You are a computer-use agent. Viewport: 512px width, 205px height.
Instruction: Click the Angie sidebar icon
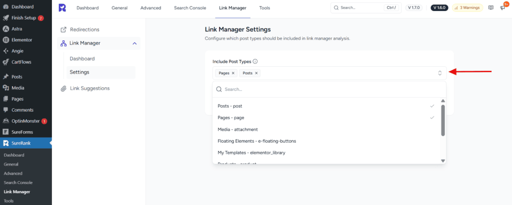coord(5,51)
